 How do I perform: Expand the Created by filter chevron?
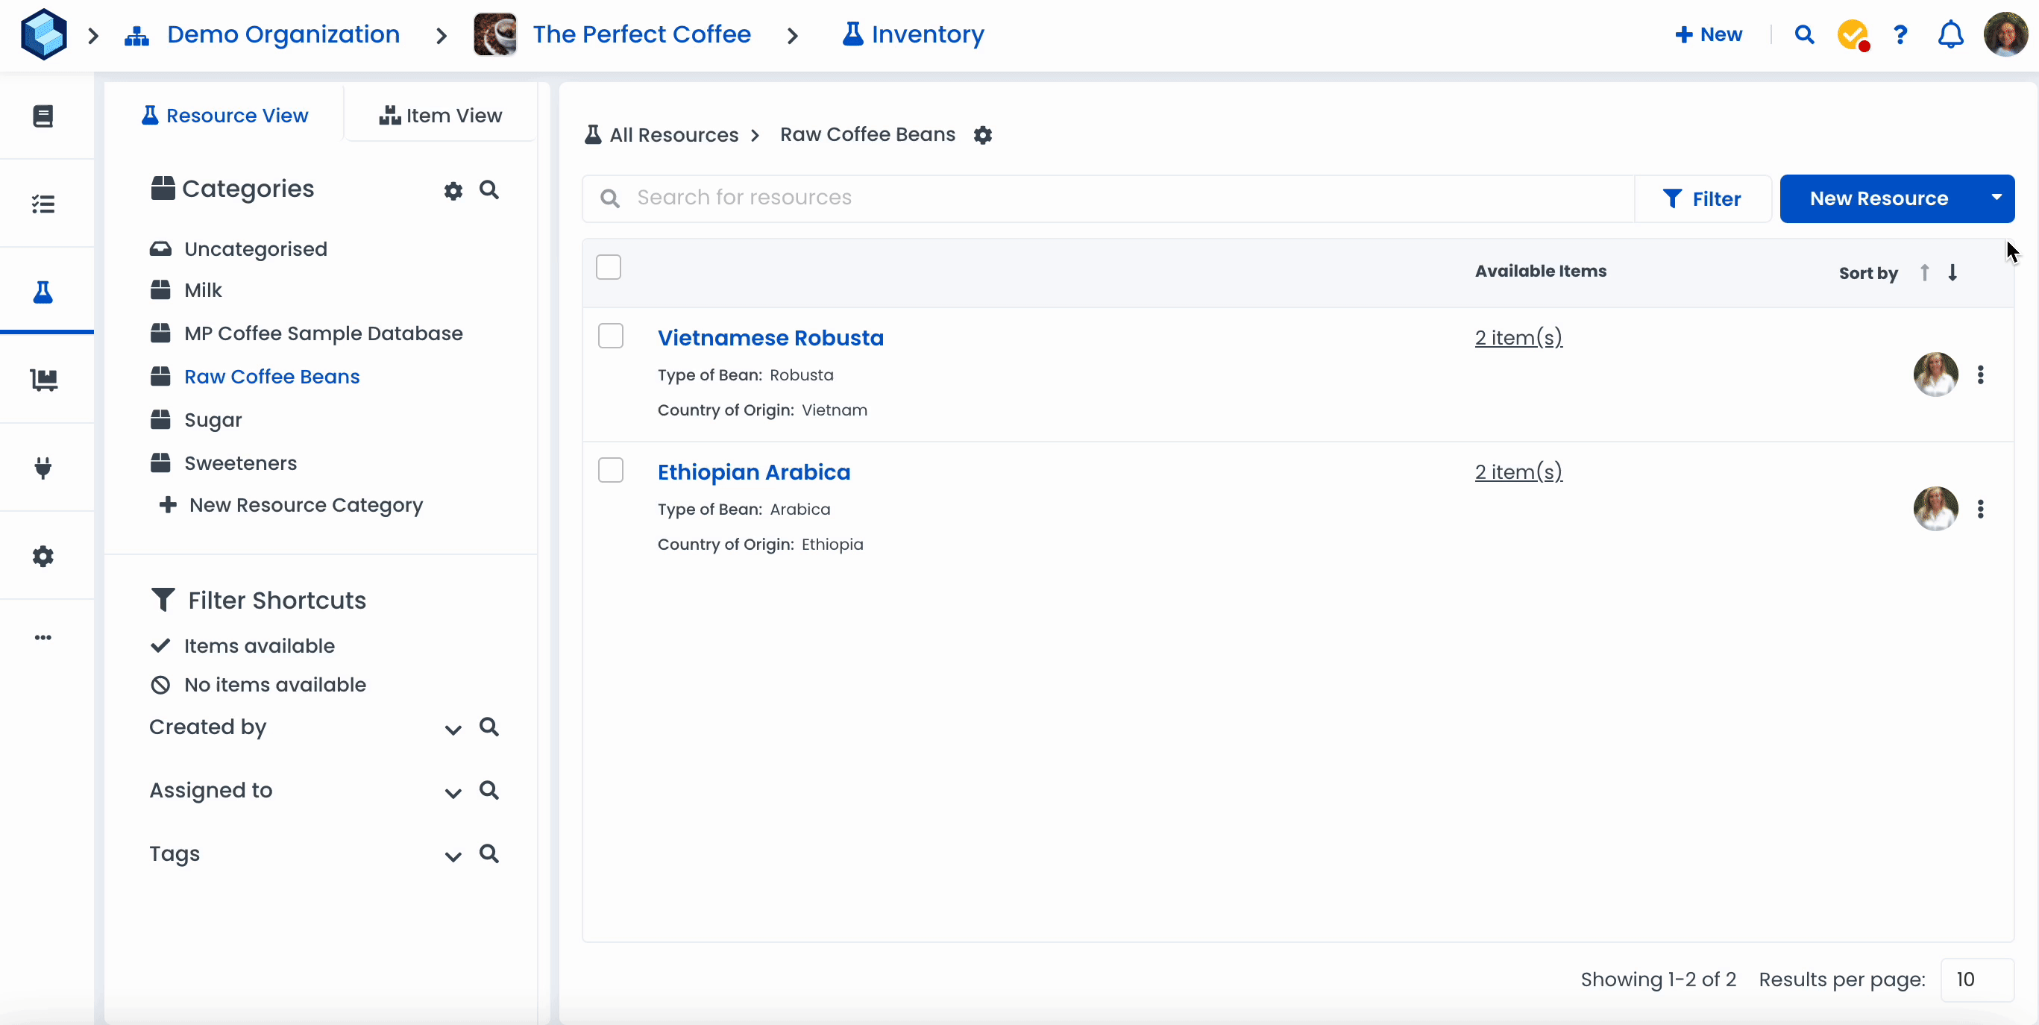(453, 729)
